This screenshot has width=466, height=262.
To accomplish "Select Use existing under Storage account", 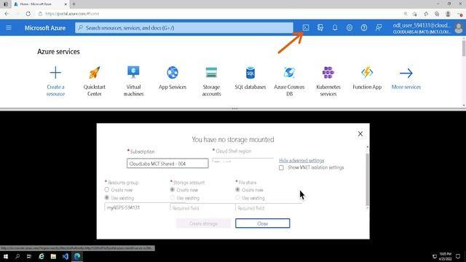I will [x=172, y=197].
